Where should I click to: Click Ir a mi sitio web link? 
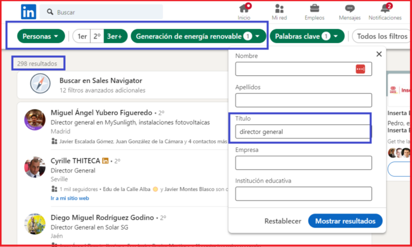70,198
